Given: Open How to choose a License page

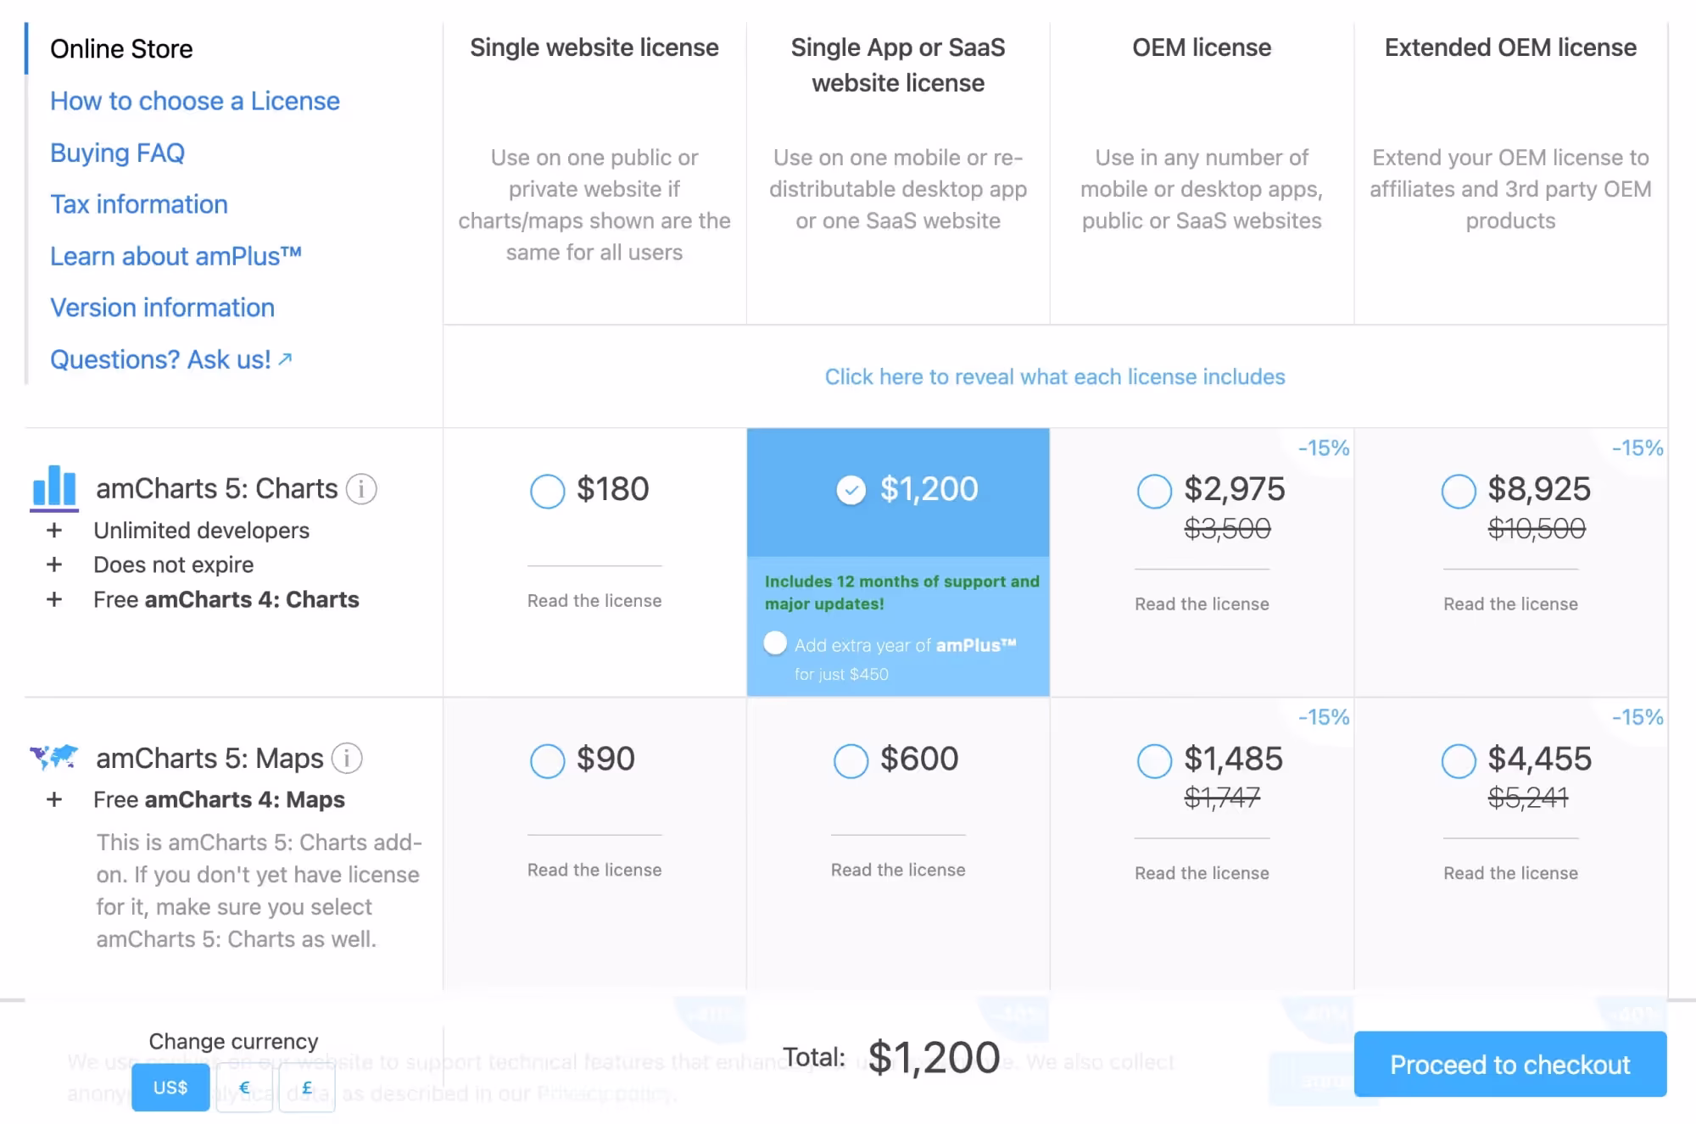Looking at the screenshot, I should click(195, 101).
